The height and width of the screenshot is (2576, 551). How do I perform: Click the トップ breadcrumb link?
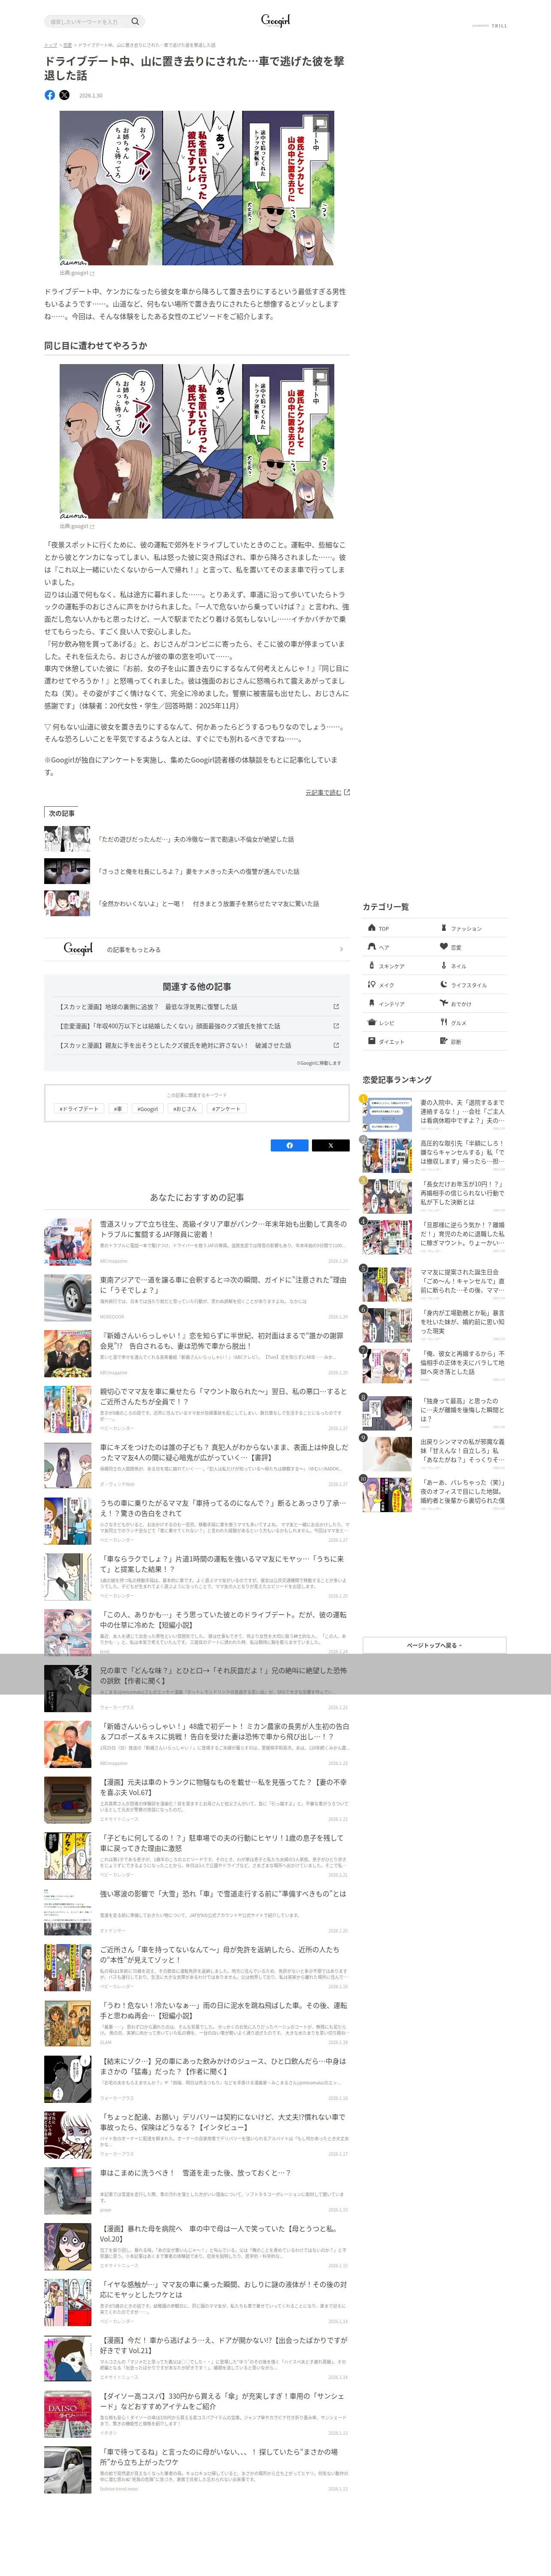[x=50, y=45]
